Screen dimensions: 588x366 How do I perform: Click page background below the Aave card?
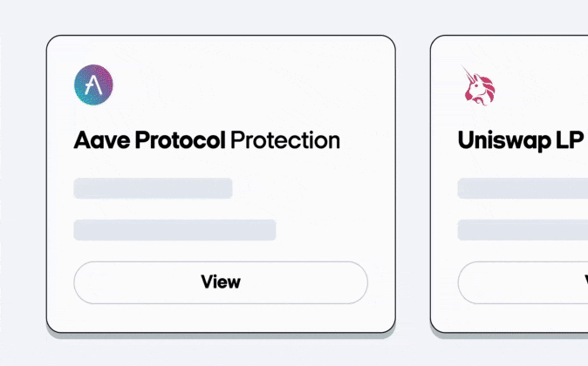pos(221,351)
